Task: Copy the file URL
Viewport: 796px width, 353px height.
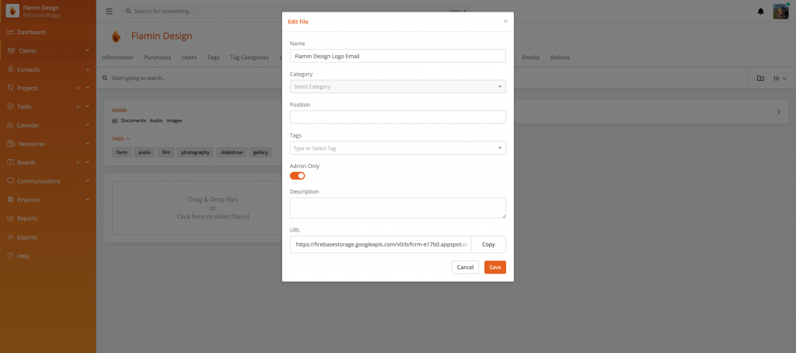Action: [488, 244]
